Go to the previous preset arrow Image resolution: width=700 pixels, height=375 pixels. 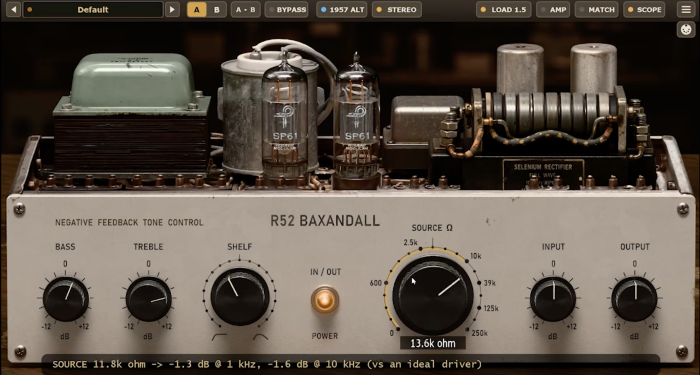[13, 9]
